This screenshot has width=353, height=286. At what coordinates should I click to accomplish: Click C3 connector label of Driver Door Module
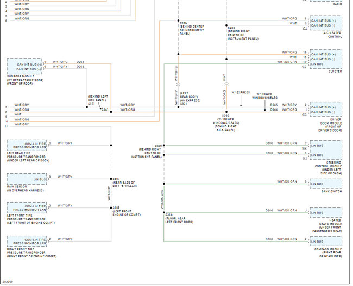(305, 115)
